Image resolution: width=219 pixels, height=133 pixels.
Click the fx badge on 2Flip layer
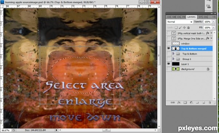(x=208, y=33)
